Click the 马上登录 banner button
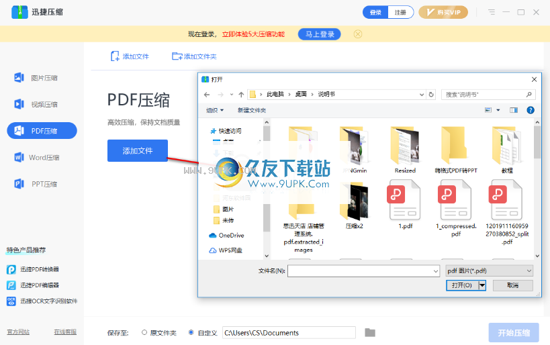 point(319,34)
